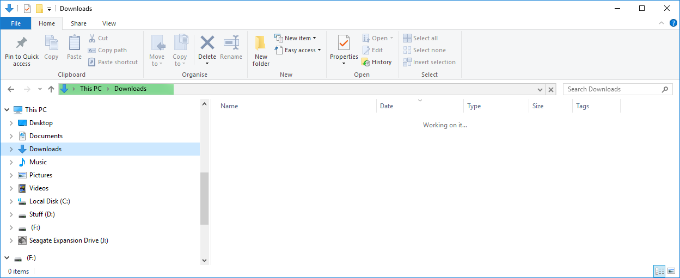
Task: Stop loading with the address bar X
Action: click(x=551, y=89)
